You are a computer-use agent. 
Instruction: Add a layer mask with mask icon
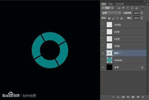[x=123, y=97]
